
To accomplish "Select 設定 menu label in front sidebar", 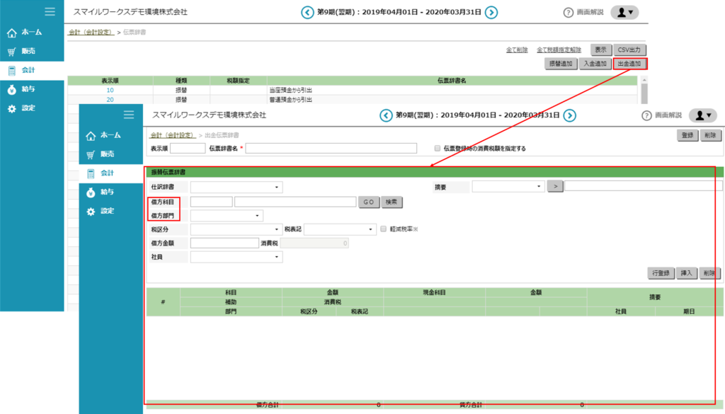I will coord(108,211).
